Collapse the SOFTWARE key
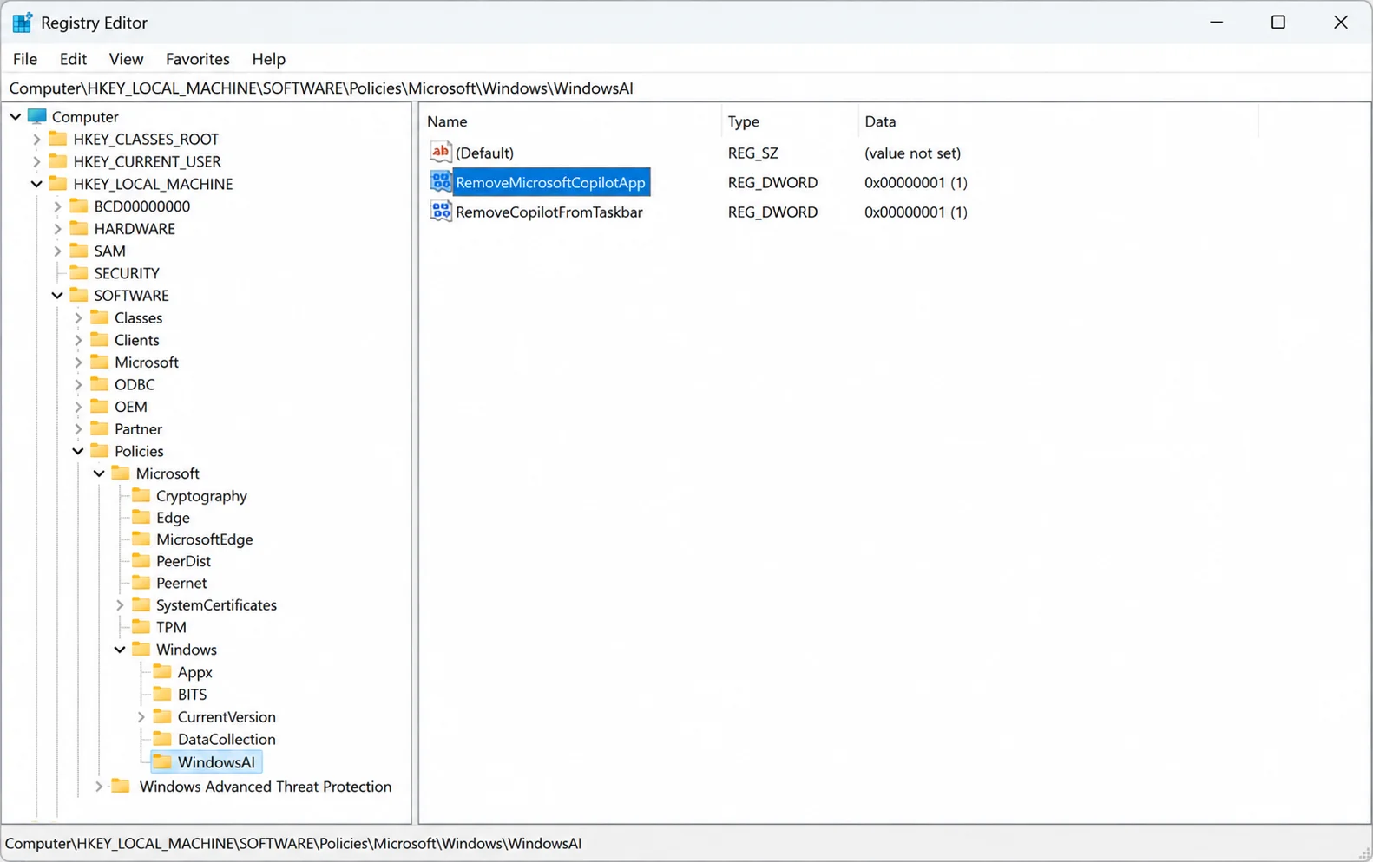This screenshot has height=862, width=1373. pos(57,296)
